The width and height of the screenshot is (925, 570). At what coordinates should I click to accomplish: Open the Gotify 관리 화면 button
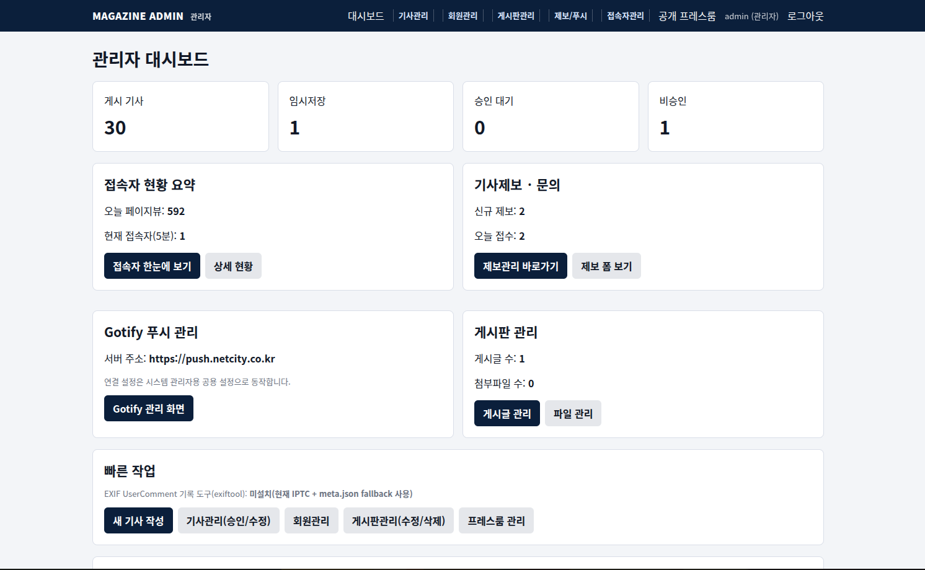click(x=148, y=408)
